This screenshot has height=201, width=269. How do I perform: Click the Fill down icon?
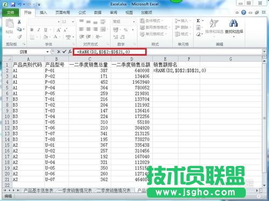tap(198, 27)
